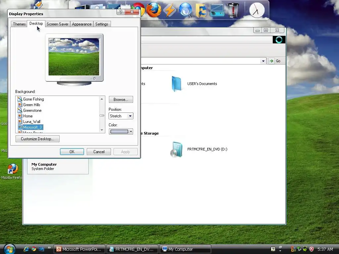Open the recycle bin dock icon
Image resolution: width=339 pixels, height=254 pixels.
[x=233, y=10]
